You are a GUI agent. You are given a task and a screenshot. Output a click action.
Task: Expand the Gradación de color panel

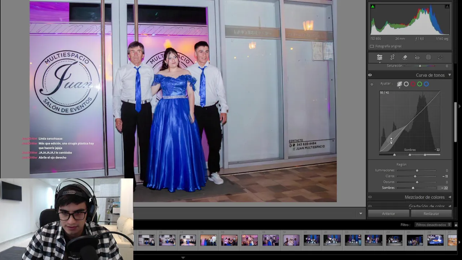[449, 206]
